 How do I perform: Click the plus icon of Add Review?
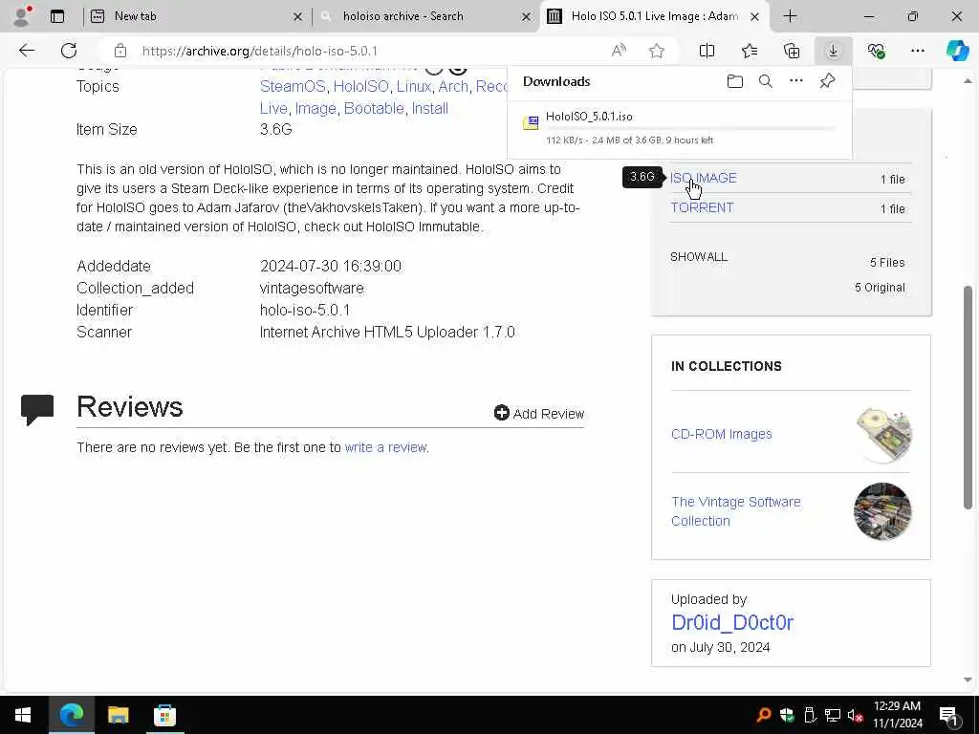[501, 413]
